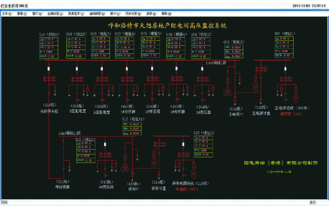
Task: Click the G13 bus voltage readout panel
Action: point(132,128)
